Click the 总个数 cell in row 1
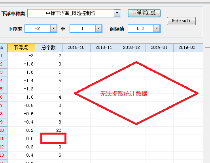This screenshot has height=163, width=210. point(49,56)
